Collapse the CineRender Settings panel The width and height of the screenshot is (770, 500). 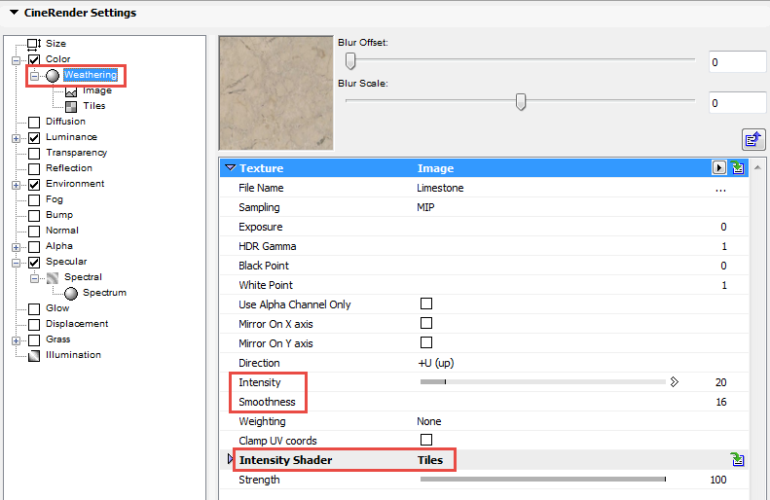[14, 13]
